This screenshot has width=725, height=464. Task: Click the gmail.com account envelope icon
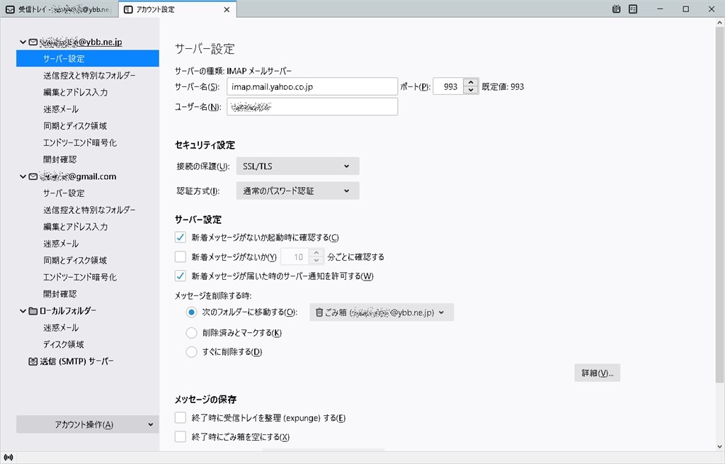click(x=33, y=176)
